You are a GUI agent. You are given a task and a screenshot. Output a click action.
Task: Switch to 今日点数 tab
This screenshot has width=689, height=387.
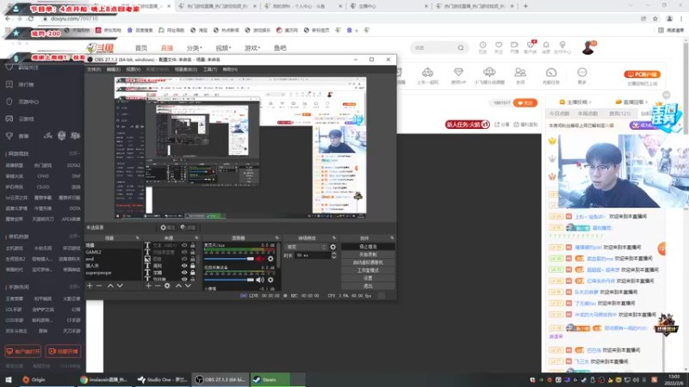(559, 114)
